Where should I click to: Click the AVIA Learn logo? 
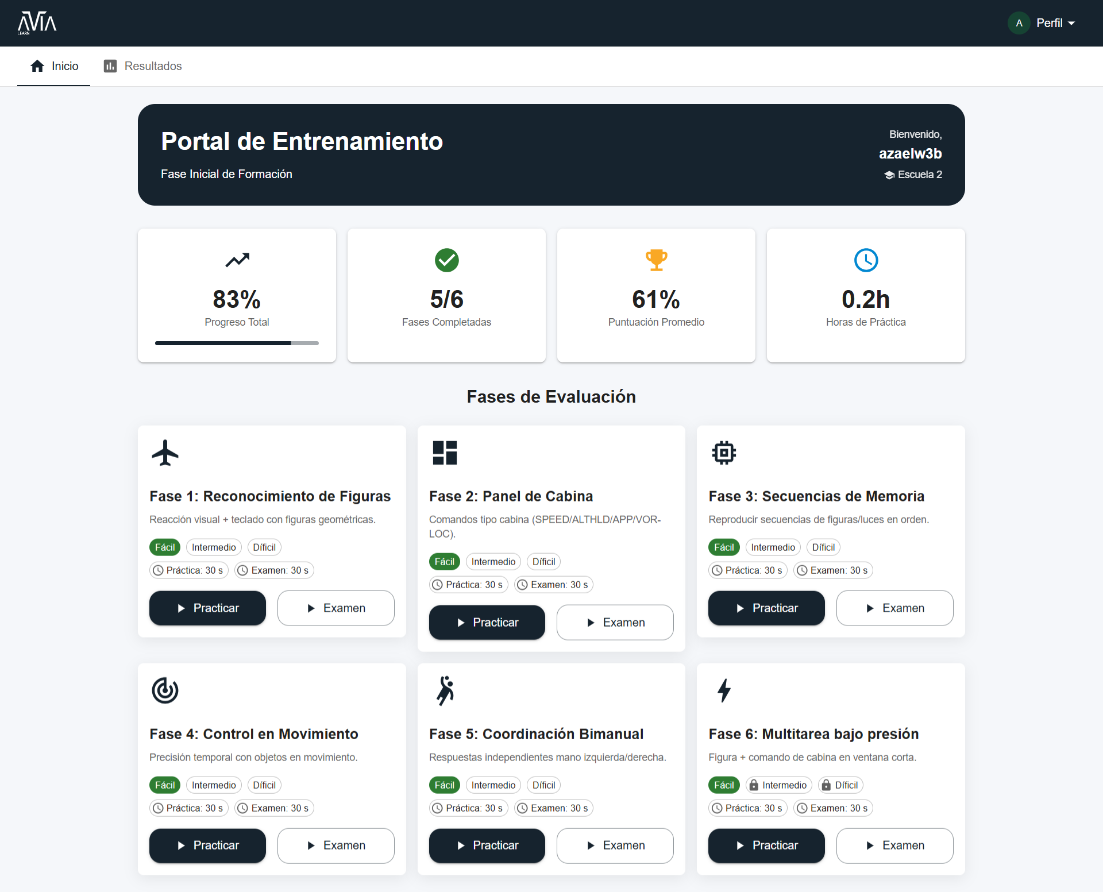point(37,23)
